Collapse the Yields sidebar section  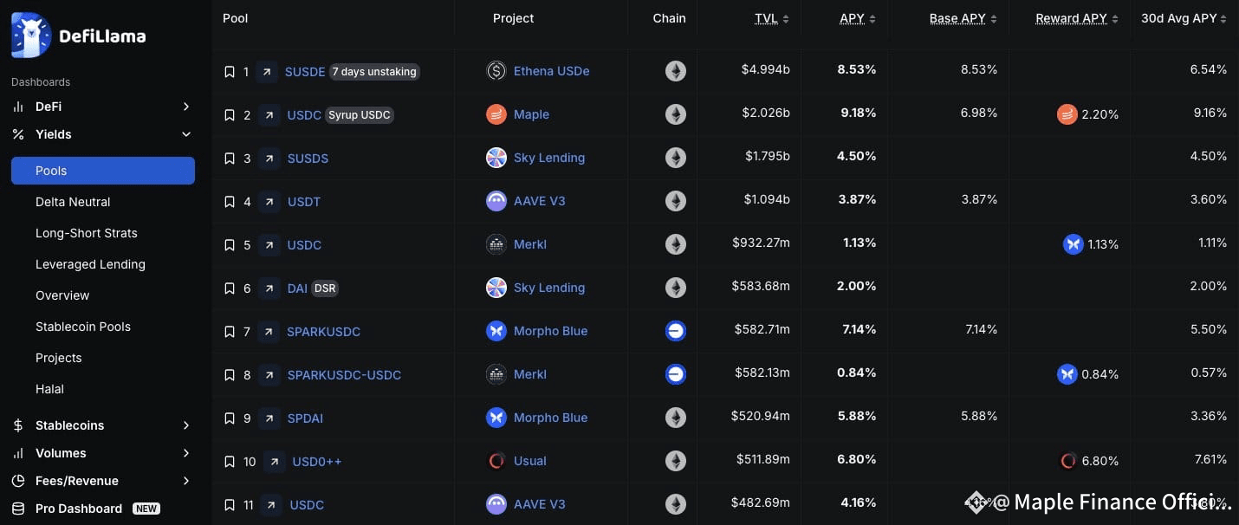tap(185, 134)
